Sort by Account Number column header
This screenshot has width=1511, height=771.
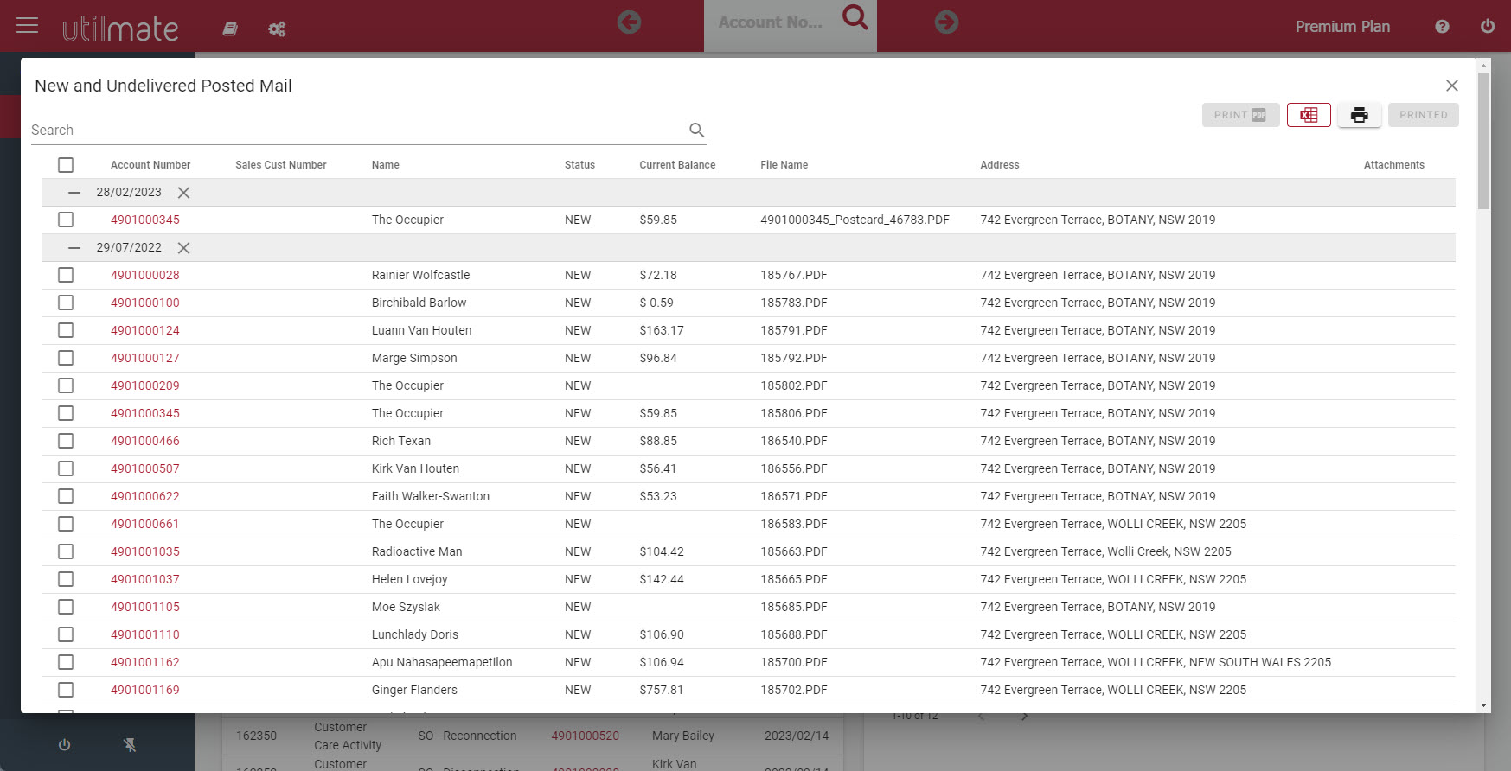150,165
